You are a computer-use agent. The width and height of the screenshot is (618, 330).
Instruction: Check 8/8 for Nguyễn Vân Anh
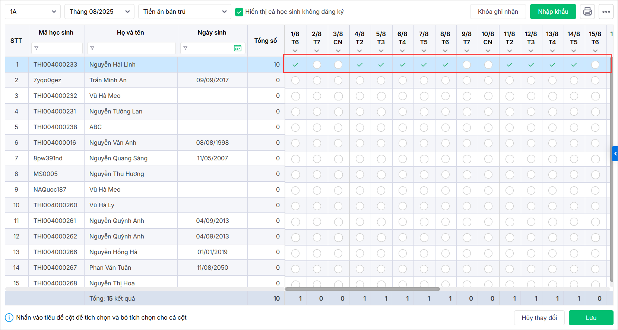click(x=446, y=143)
